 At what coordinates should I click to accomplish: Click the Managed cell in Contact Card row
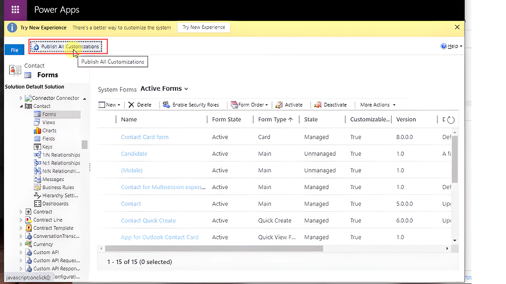pos(316,137)
